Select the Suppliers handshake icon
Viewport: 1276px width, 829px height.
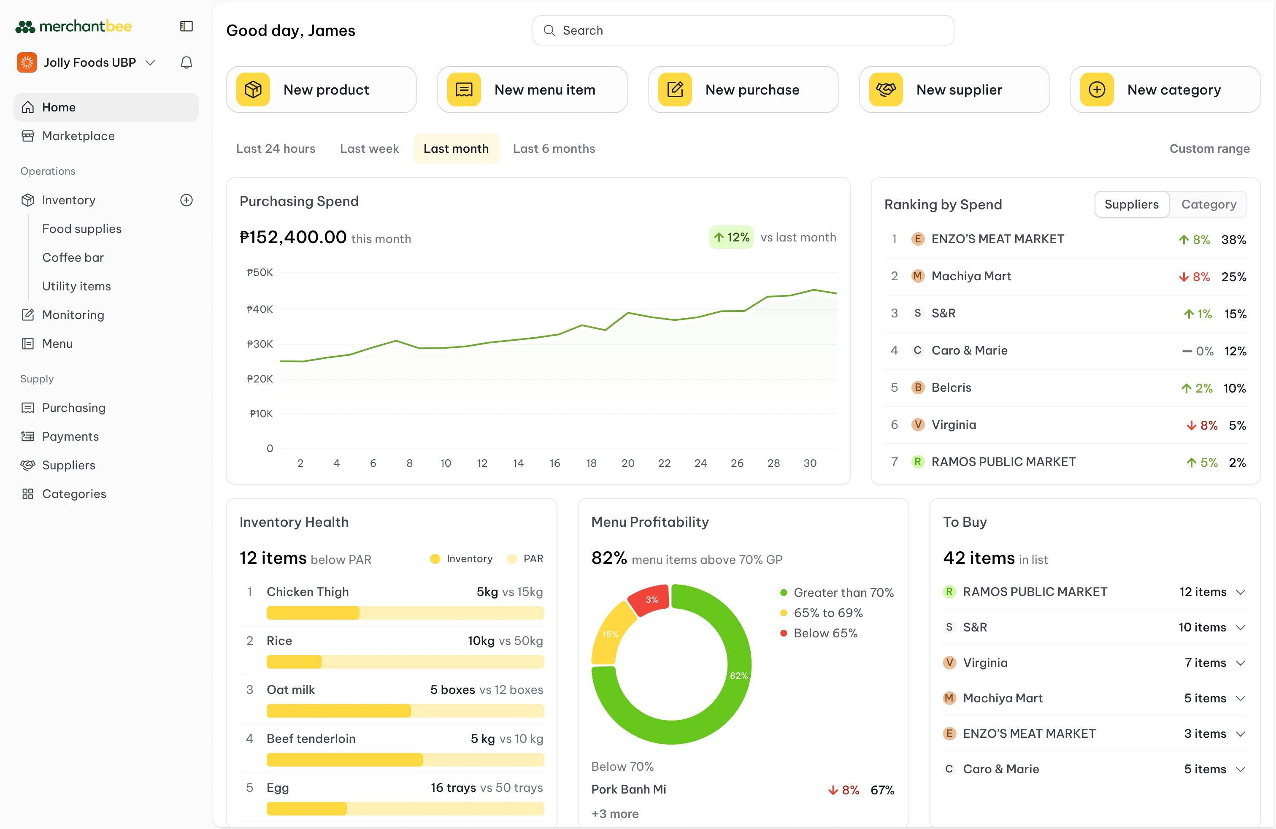pyautogui.click(x=28, y=465)
